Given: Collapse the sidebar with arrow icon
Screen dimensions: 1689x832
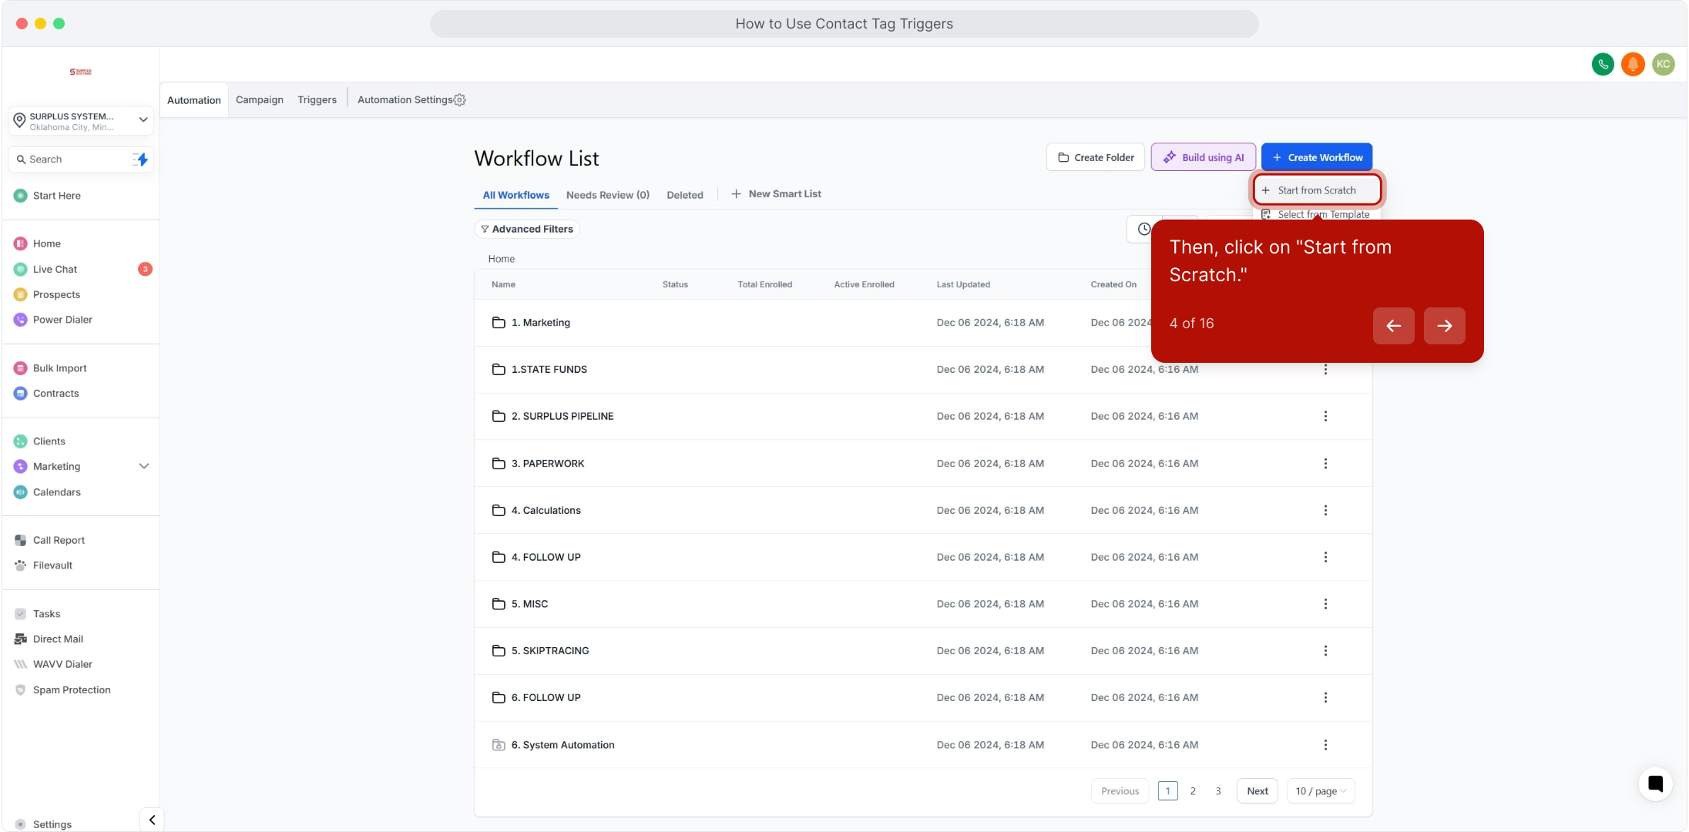Looking at the screenshot, I should [152, 820].
